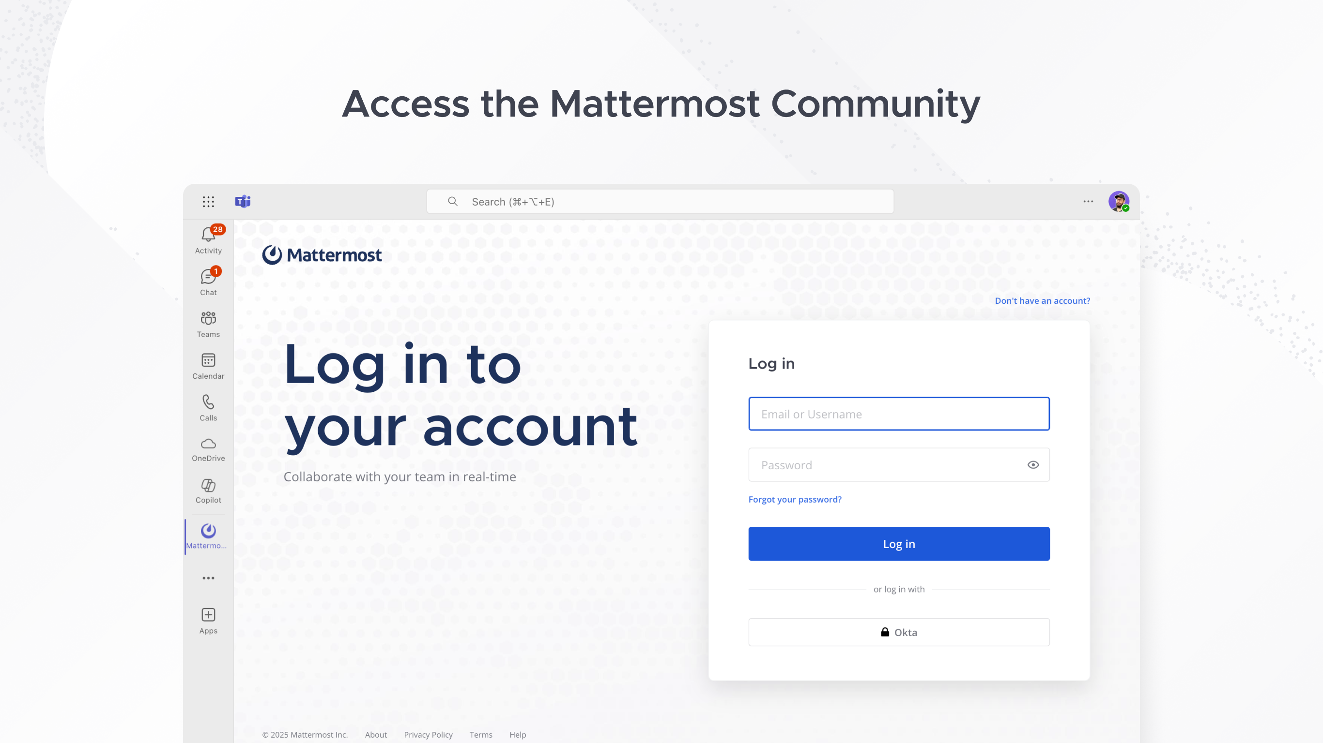Click the More options ellipsis menu
This screenshot has width=1323, height=743.
click(x=1089, y=201)
